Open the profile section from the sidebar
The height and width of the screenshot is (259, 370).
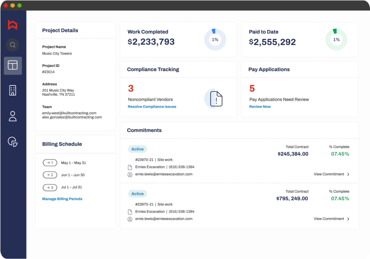click(x=13, y=116)
